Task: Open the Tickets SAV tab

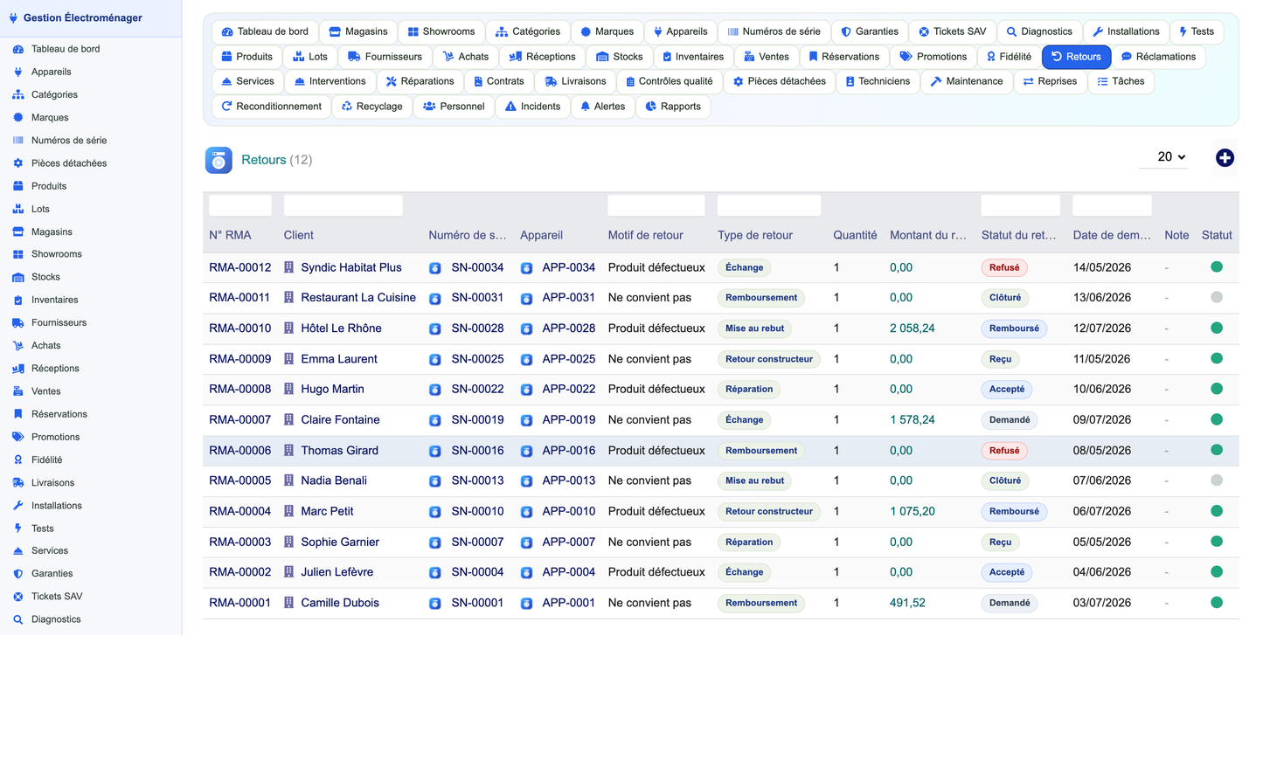Action: pos(951,31)
